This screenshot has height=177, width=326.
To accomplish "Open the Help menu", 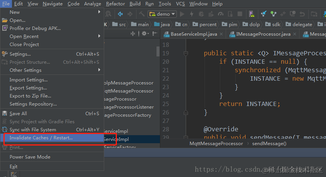I will pos(217,4).
